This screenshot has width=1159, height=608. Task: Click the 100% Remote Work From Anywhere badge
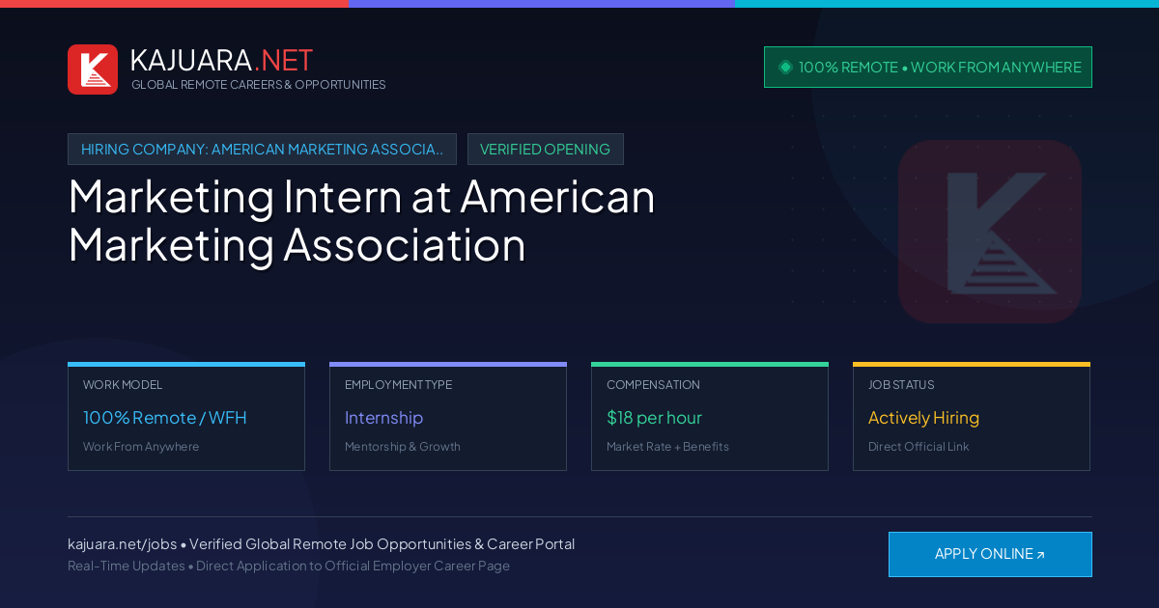click(x=928, y=68)
